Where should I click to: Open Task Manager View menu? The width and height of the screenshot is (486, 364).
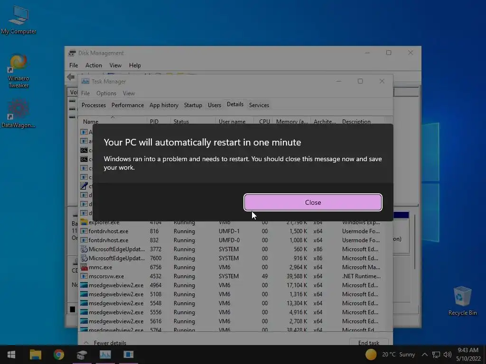[x=129, y=93]
